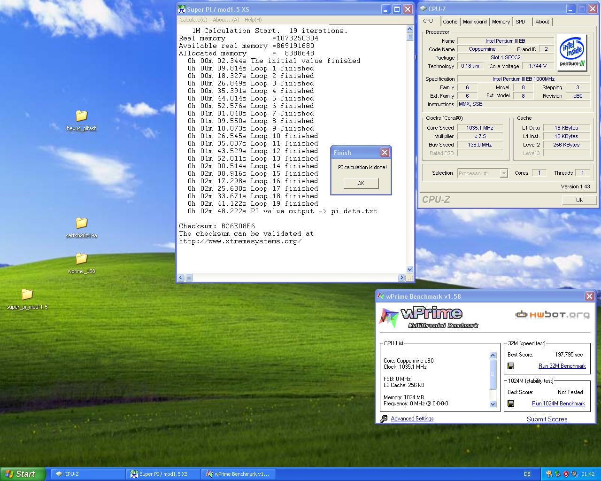This screenshot has height=481, width=601.
Task: Click the safely remove hardware tray icon
Action: [x=557, y=474]
